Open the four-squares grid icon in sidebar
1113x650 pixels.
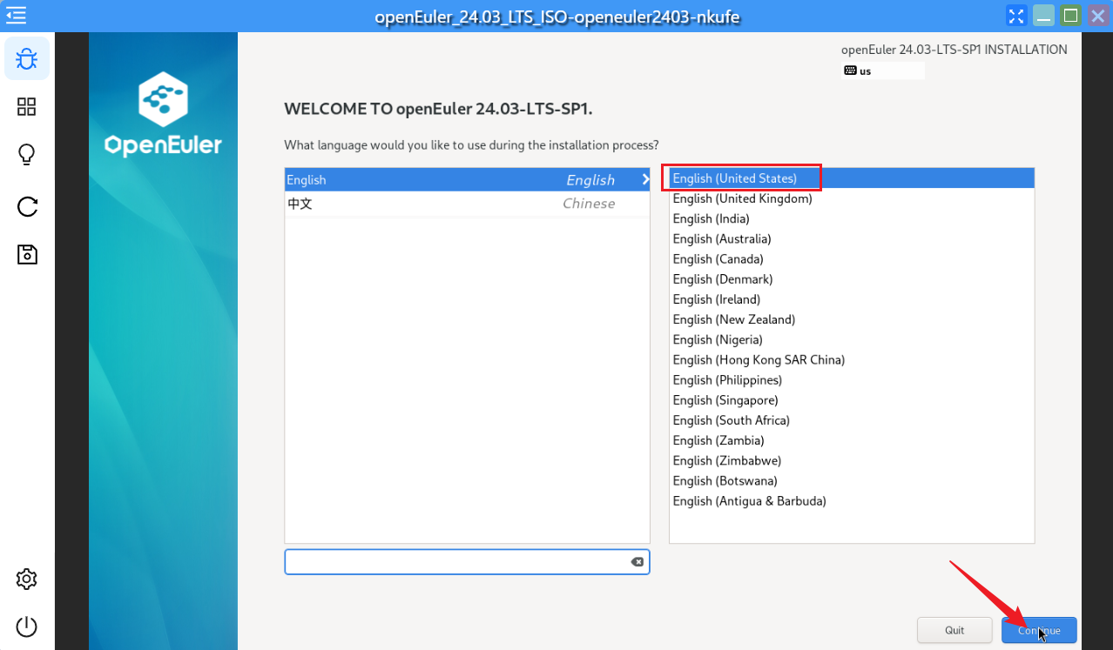pos(27,107)
